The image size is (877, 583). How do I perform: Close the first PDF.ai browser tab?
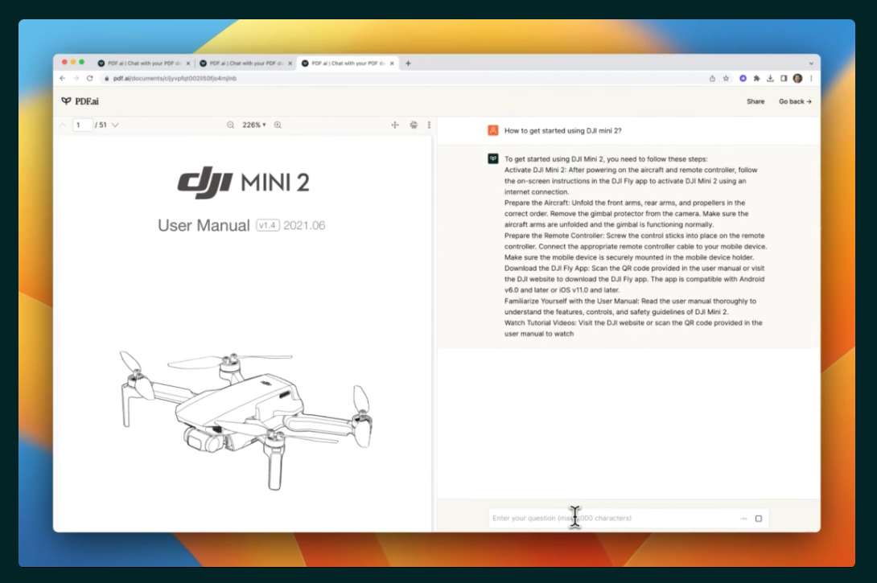[x=188, y=64]
